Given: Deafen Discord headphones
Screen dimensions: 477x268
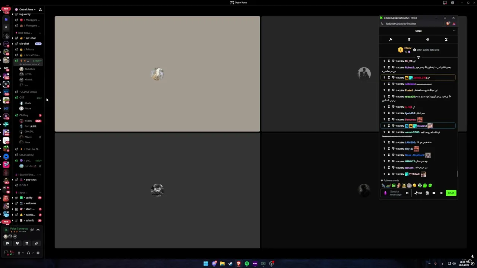Looking at the screenshot, I should [x=28, y=253].
